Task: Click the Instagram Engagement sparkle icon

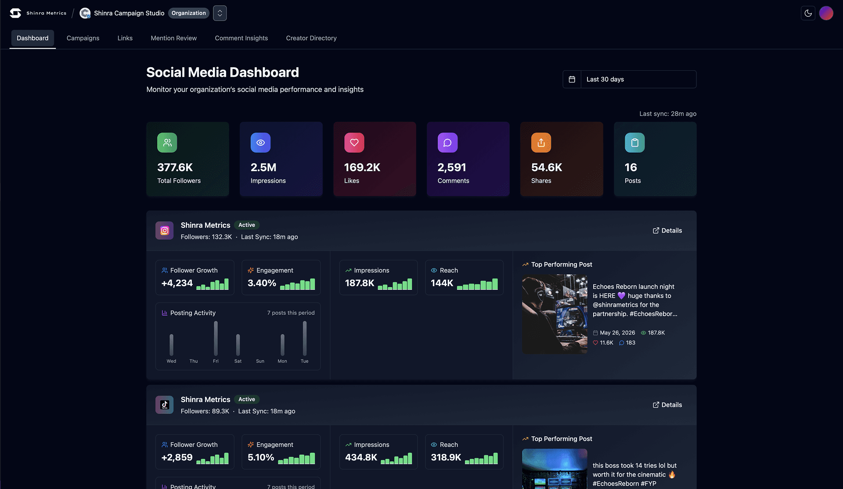Action: (x=251, y=270)
